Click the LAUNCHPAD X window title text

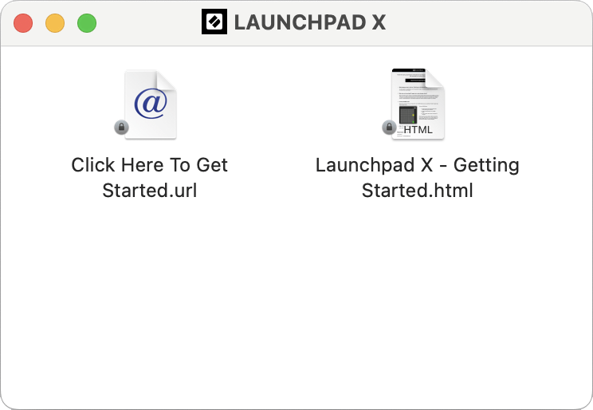pos(310,22)
